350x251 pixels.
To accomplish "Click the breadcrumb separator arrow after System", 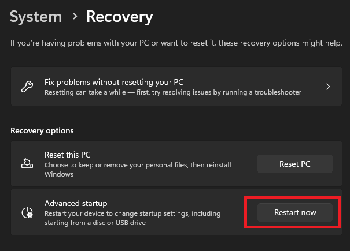I will coord(75,17).
